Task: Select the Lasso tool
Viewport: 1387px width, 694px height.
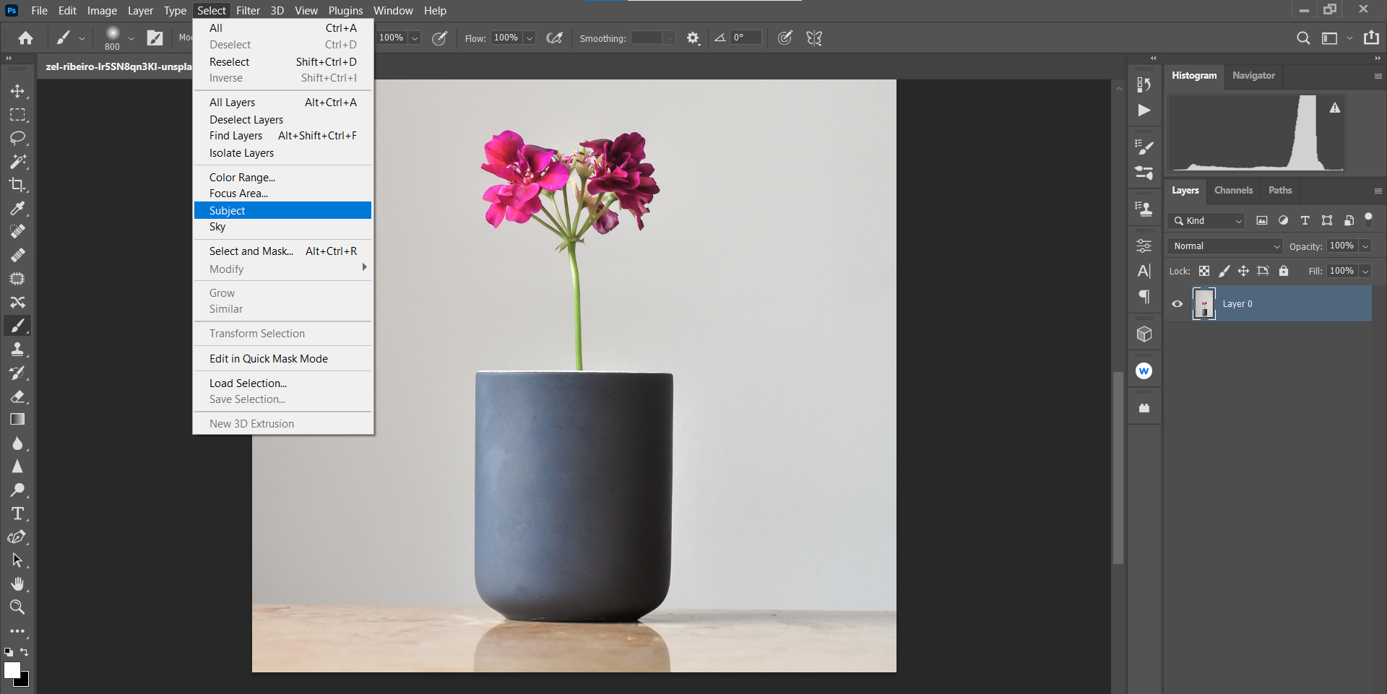Action: click(x=17, y=138)
